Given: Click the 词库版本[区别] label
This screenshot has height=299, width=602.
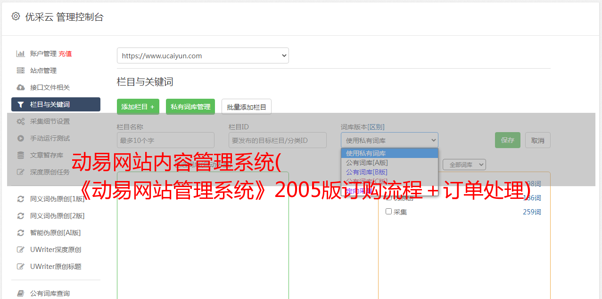Looking at the screenshot, I should [363, 127].
